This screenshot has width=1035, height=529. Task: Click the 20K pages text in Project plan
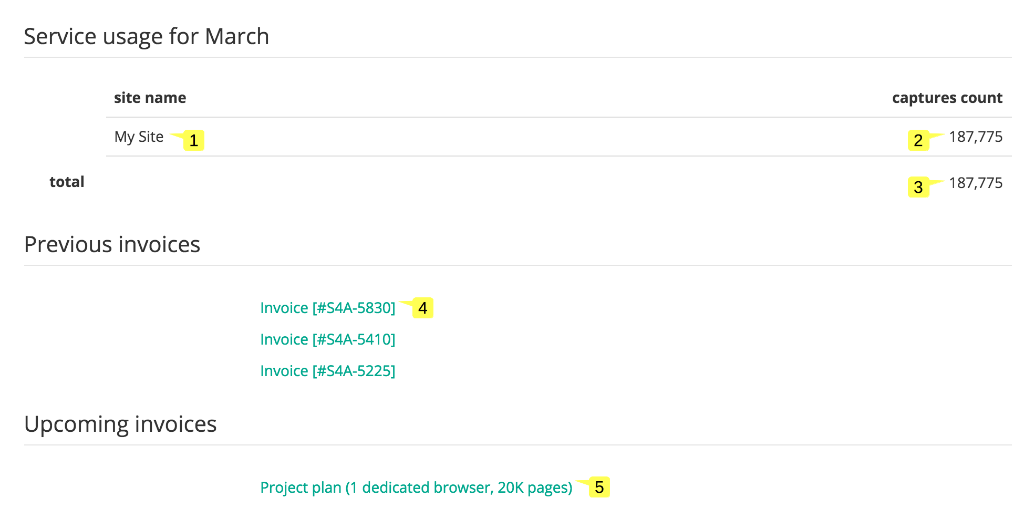point(532,487)
